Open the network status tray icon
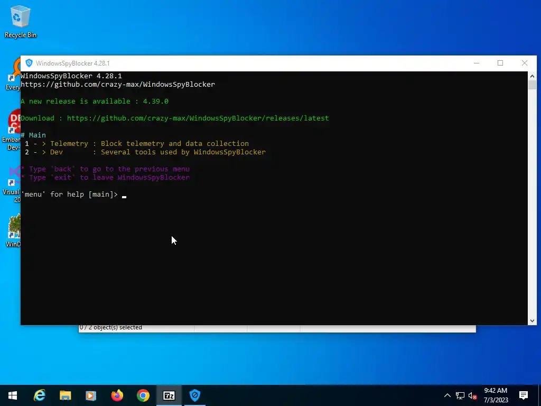The image size is (541, 406). 460,395
